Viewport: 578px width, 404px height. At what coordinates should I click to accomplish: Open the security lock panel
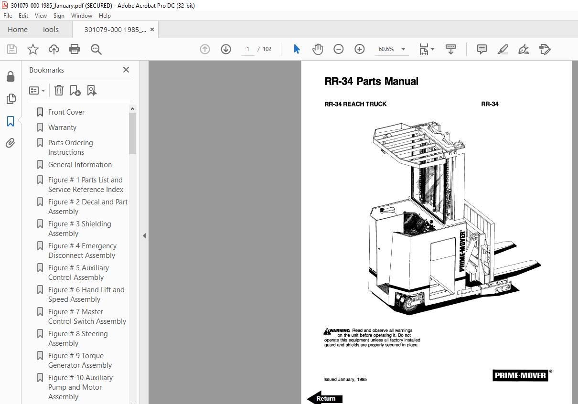[11, 77]
